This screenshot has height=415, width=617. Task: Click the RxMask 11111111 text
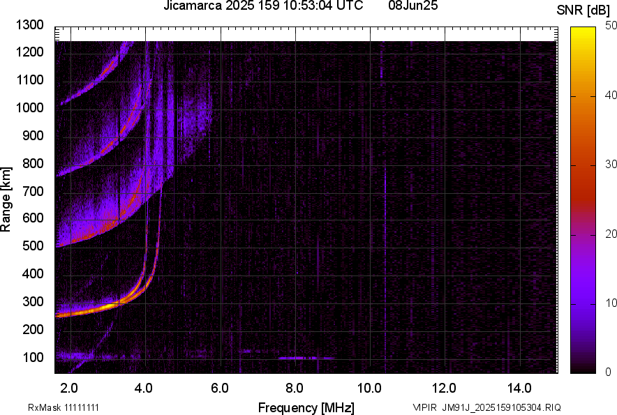(x=64, y=407)
